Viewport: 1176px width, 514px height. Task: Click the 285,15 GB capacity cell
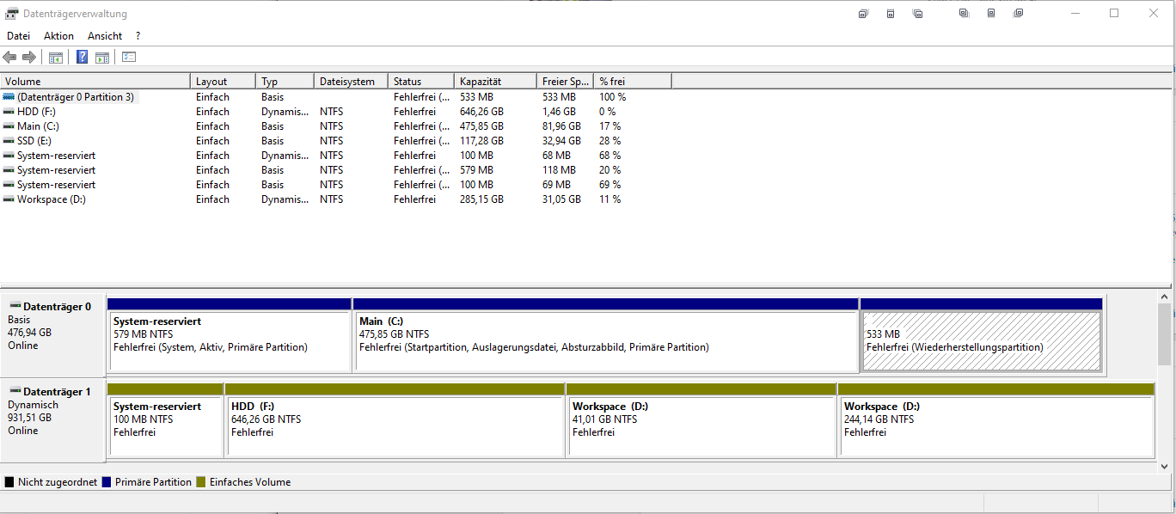pyautogui.click(x=481, y=199)
